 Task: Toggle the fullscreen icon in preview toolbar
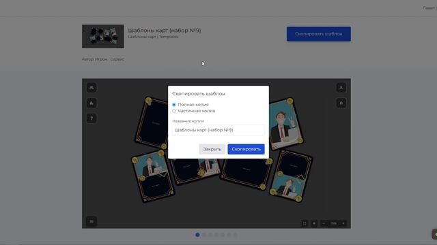pyautogui.click(x=305, y=223)
